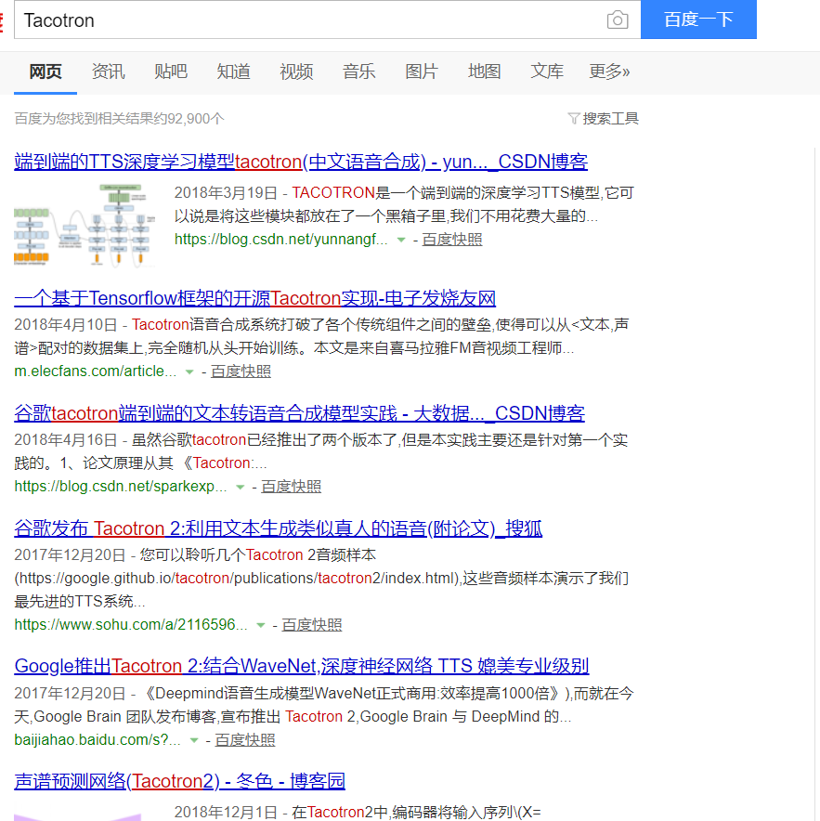Open 百度快照 for the yunnangf CSDN result
The height and width of the screenshot is (821, 820).
tap(452, 240)
